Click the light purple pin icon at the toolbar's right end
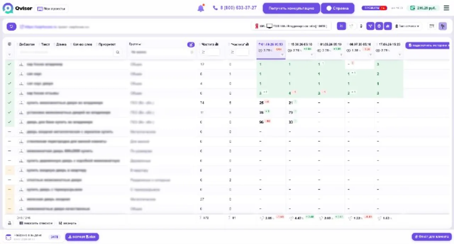The width and height of the screenshot is (454, 244). 442,26
